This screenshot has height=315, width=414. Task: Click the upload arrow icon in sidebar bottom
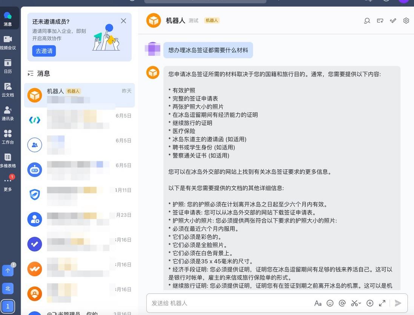8,271
